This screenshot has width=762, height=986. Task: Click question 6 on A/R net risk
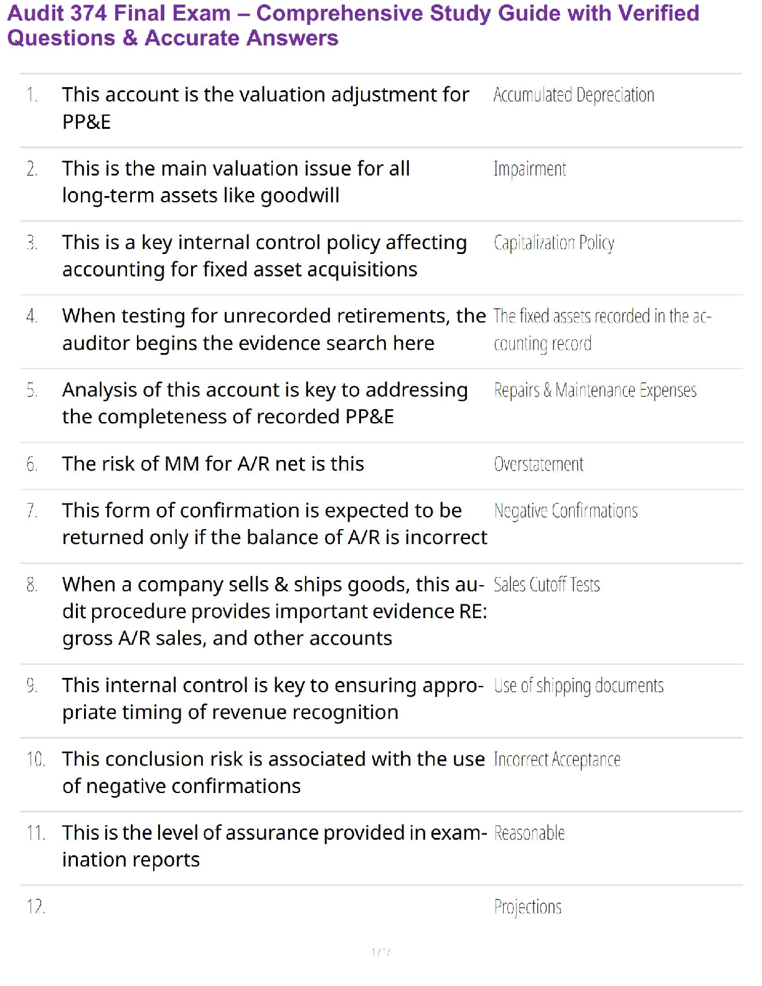(213, 464)
